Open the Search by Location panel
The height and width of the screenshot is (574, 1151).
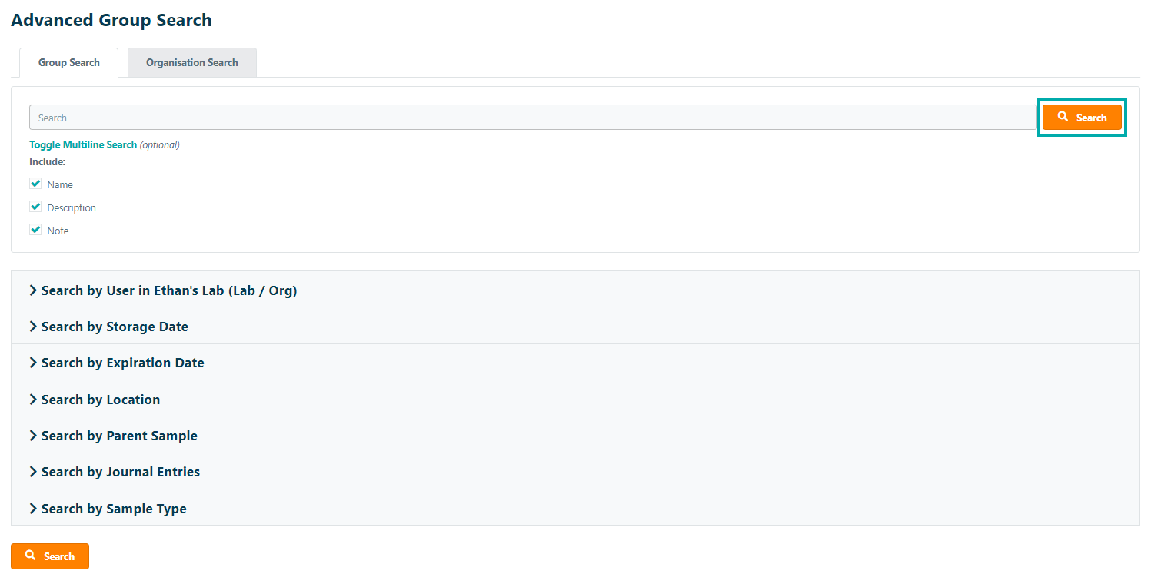click(101, 400)
